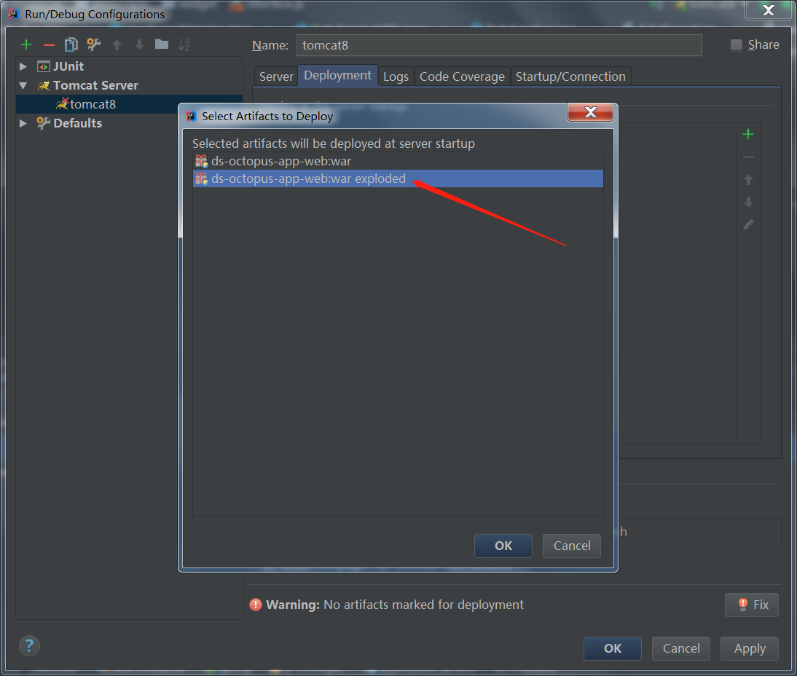Click the Defaults wrench icon in tree

click(x=44, y=123)
